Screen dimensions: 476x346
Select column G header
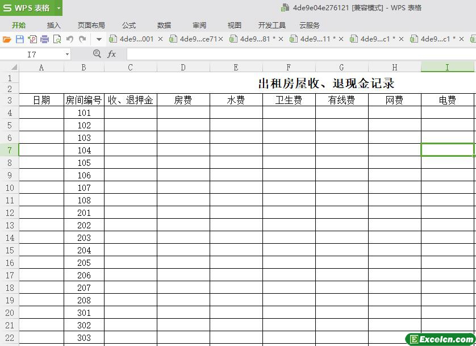click(342, 68)
